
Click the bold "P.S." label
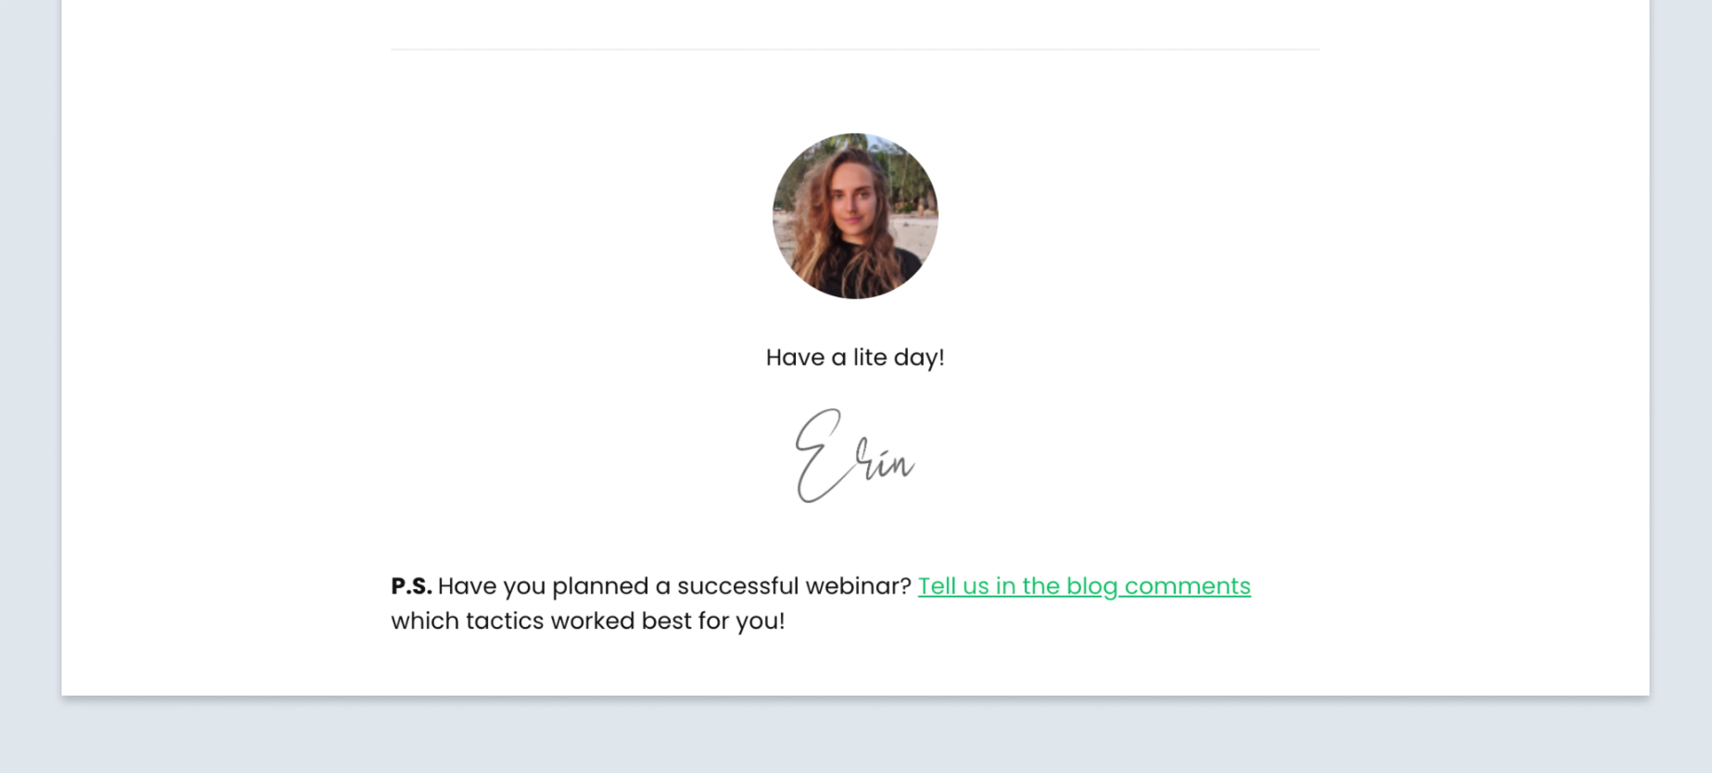(411, 587)
